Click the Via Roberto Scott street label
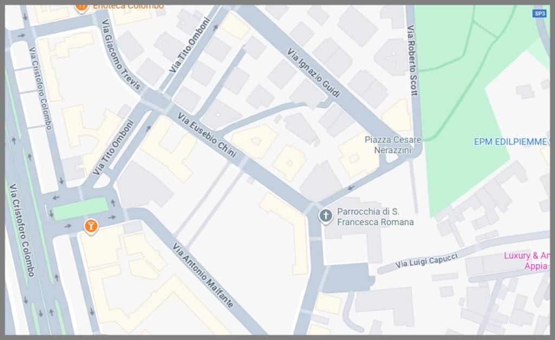Screen dimensions: 555x340 tap(412, 61)
